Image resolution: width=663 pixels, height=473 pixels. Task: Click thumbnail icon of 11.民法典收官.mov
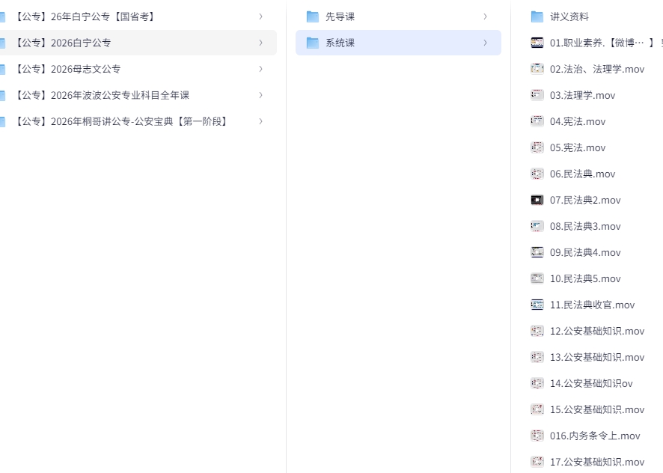coord(537,305)
